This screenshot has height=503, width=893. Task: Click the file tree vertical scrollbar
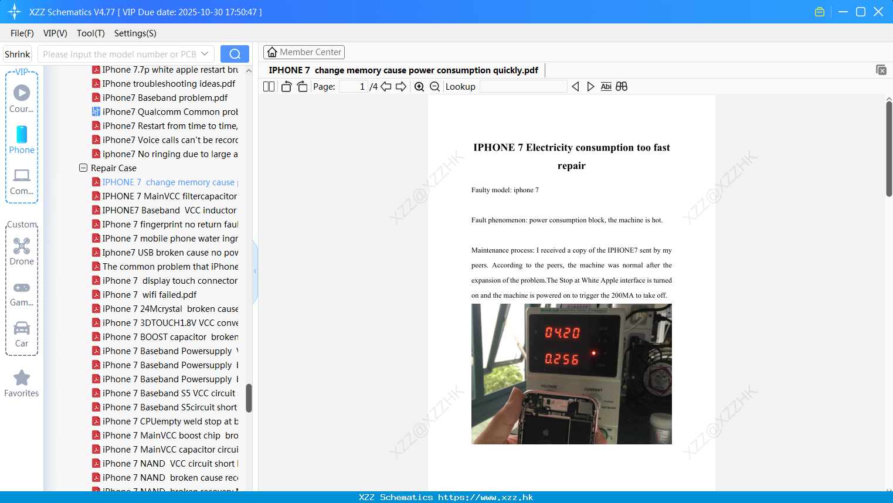point(249,398)
